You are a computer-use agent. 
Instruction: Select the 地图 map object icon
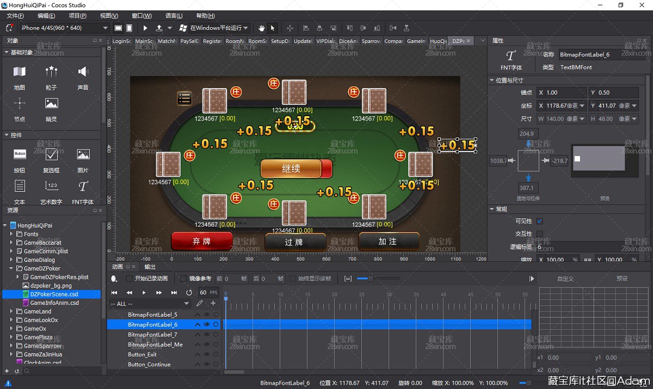20,72
